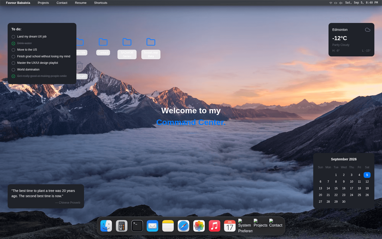Open the Safari compass icon in the dock
The height and width of the screenshot is (239, 382).
(184, 226)
